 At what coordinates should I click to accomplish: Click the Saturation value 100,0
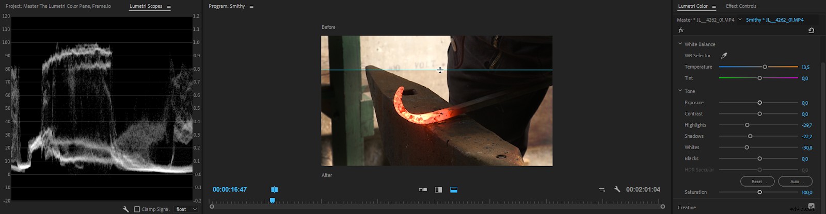[x=807, y=193]
